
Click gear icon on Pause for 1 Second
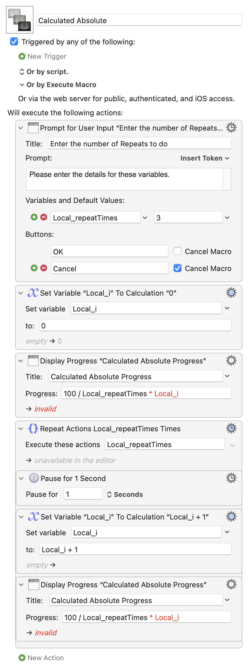point(231,478)
